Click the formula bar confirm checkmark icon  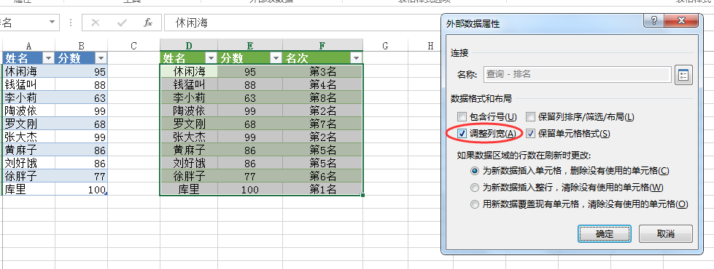click(122, 23)
